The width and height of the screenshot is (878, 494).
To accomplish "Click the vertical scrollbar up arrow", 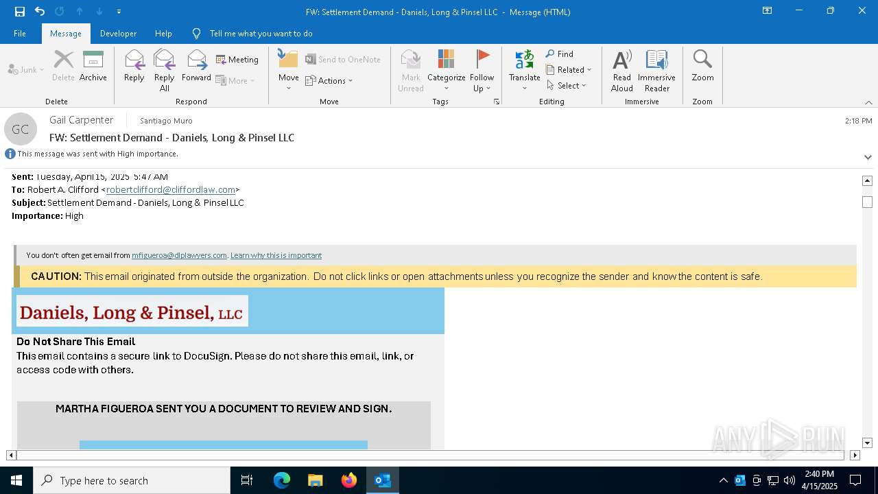I will tap(867, 180).
